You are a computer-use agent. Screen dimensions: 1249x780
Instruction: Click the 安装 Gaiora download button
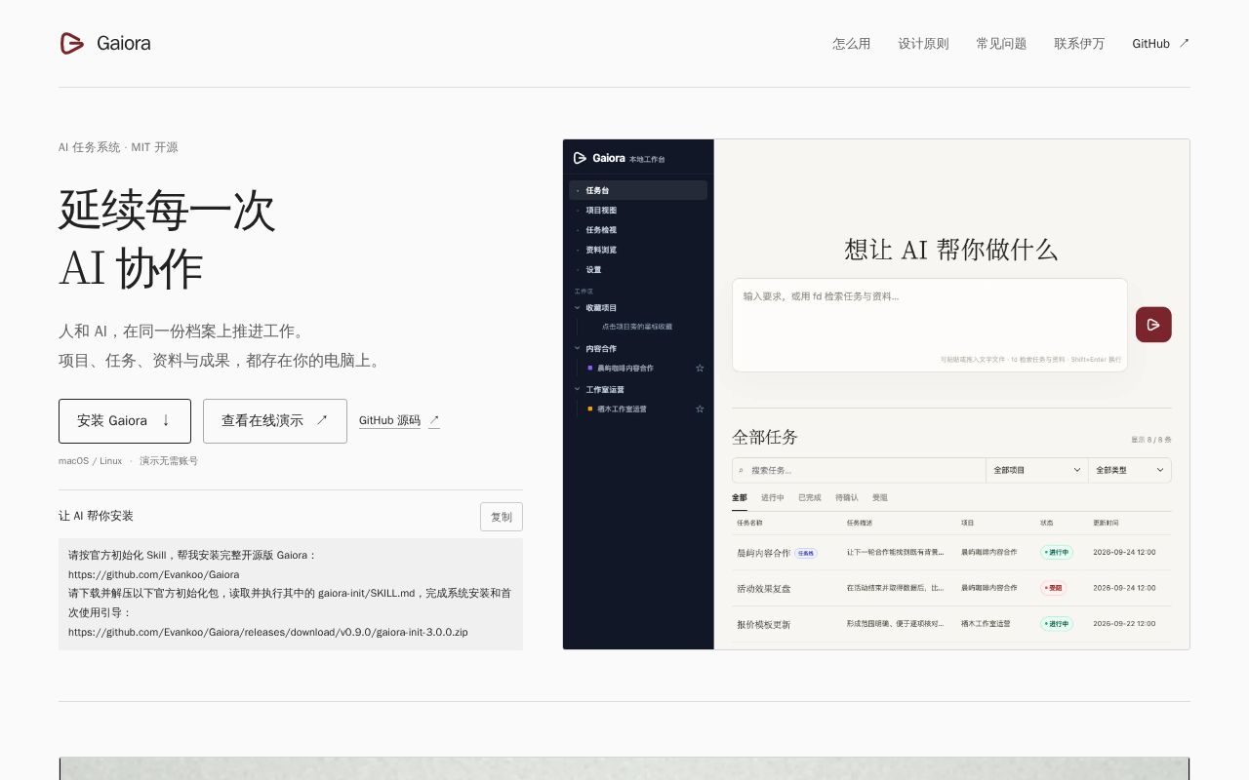[125, 421]
